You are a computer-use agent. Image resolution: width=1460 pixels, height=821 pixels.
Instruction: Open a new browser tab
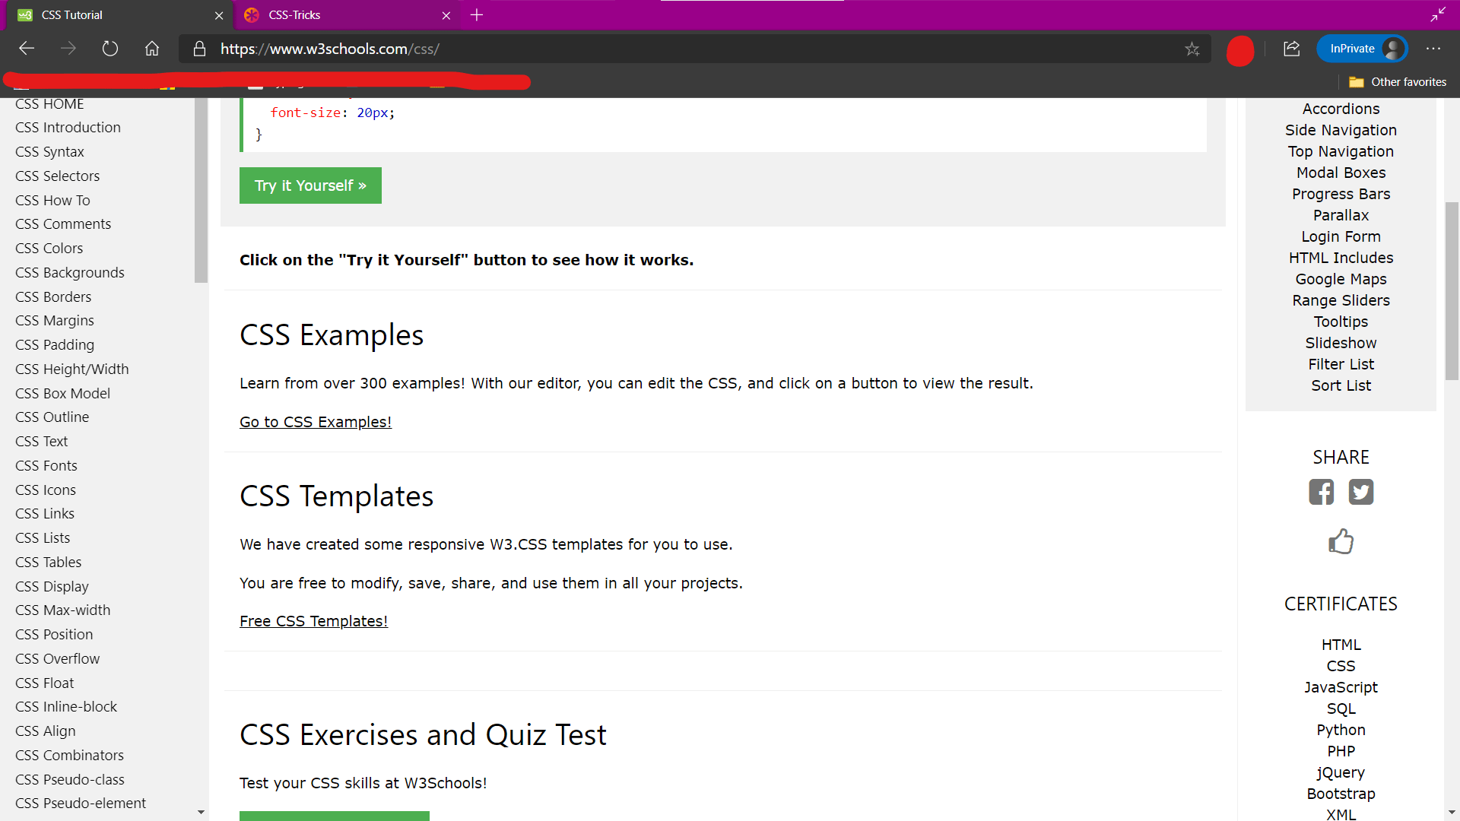pyautogui.click(x=477, y=15)
